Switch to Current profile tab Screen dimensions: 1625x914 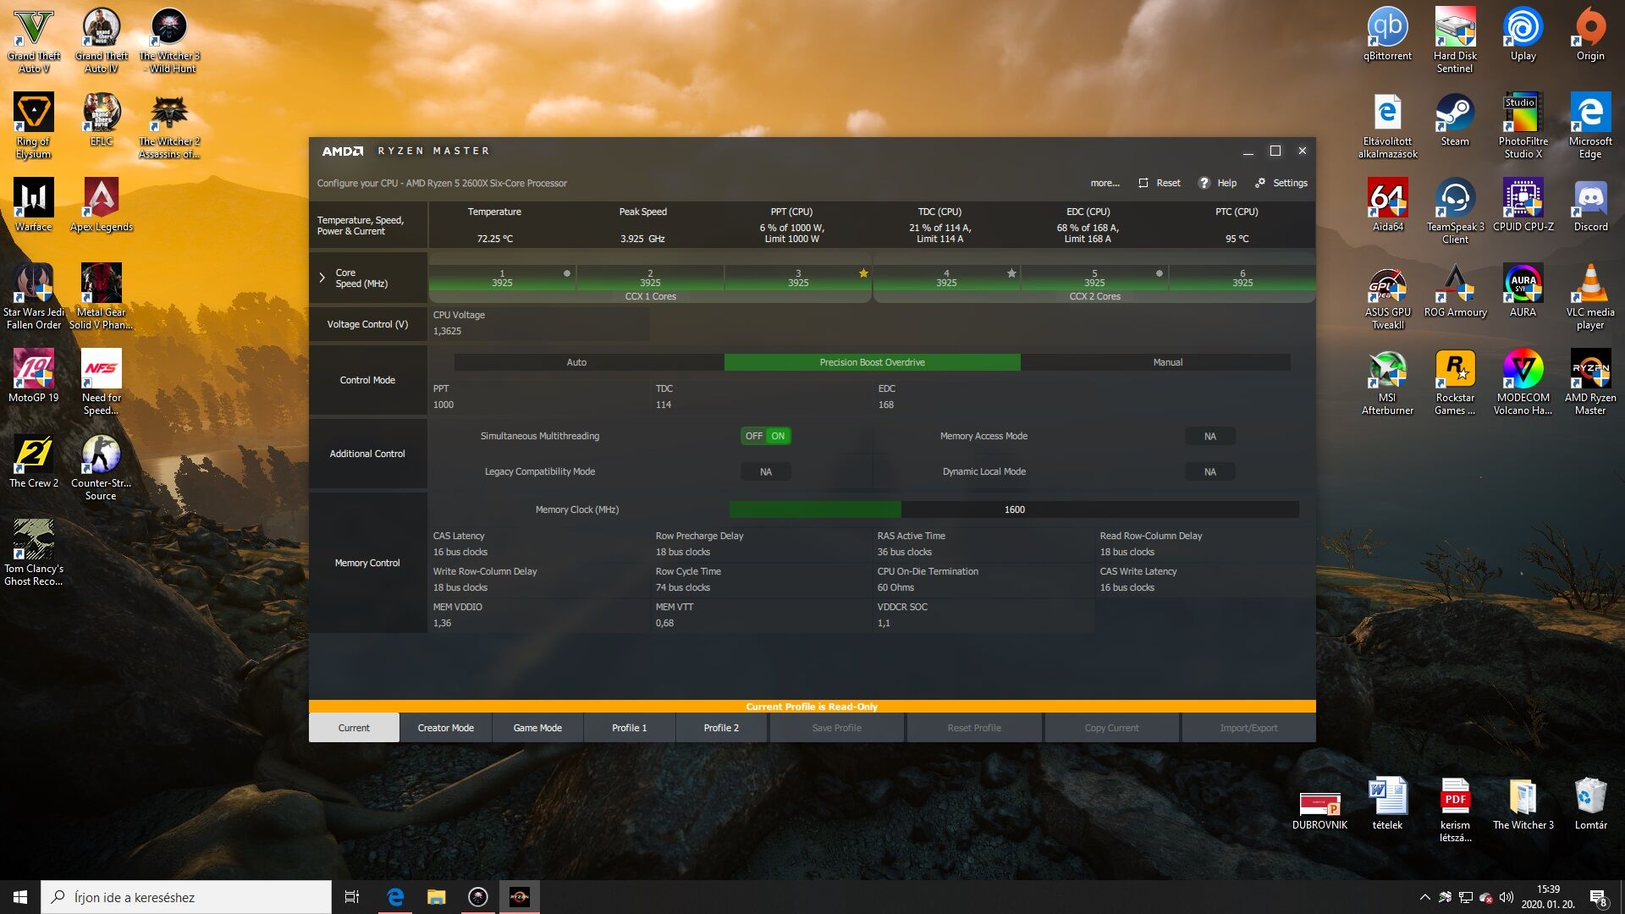354,728
